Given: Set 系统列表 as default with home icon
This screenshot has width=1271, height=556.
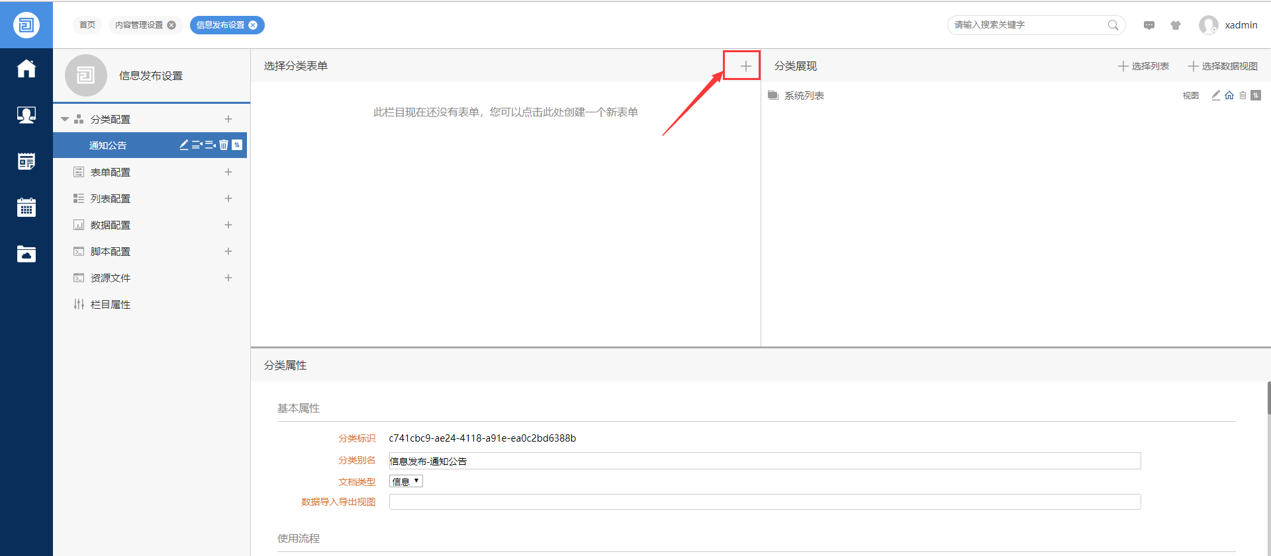Looking at the screenshot, I should coord(1229,95).
